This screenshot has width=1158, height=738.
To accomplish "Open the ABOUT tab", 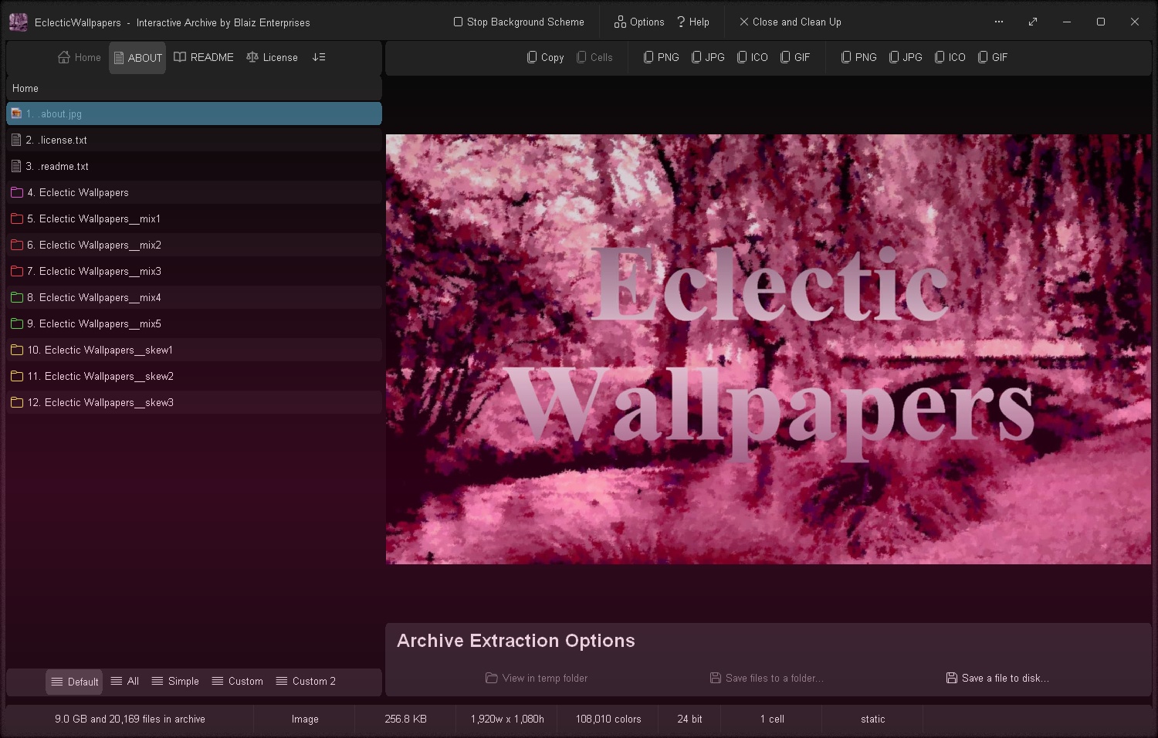I will click(137, 58).
